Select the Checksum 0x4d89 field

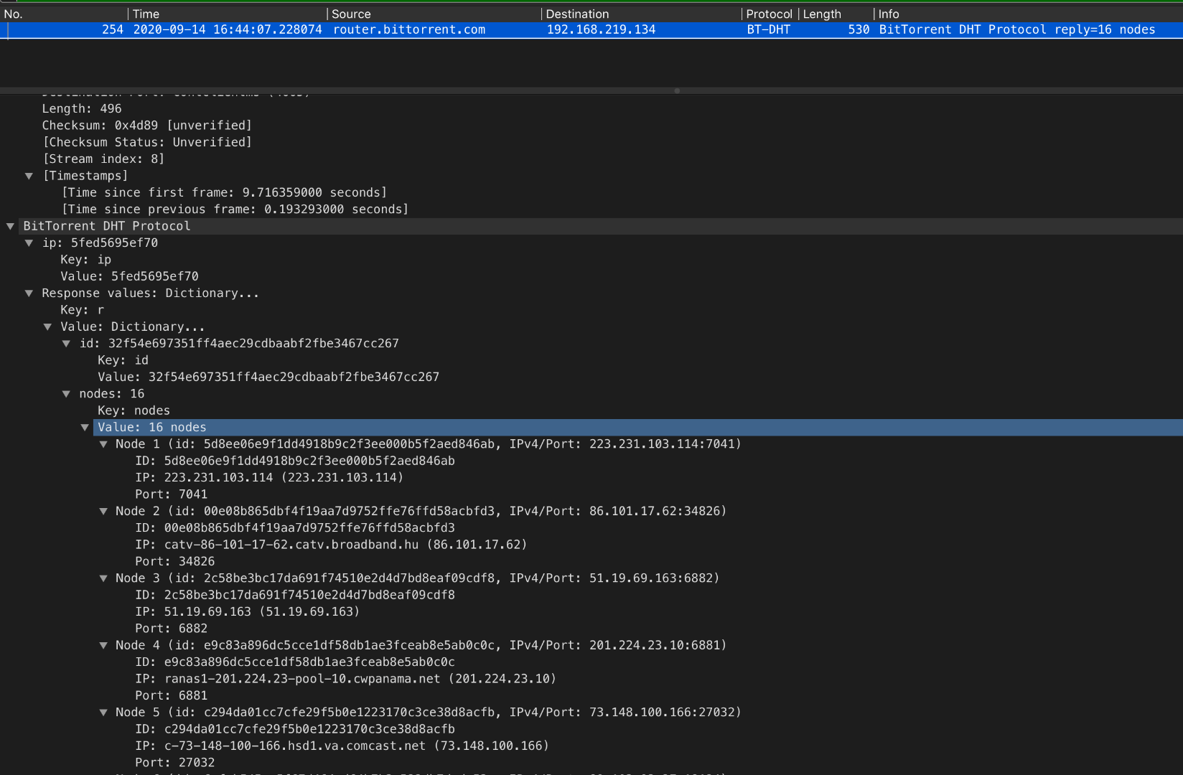click(146, 126)
